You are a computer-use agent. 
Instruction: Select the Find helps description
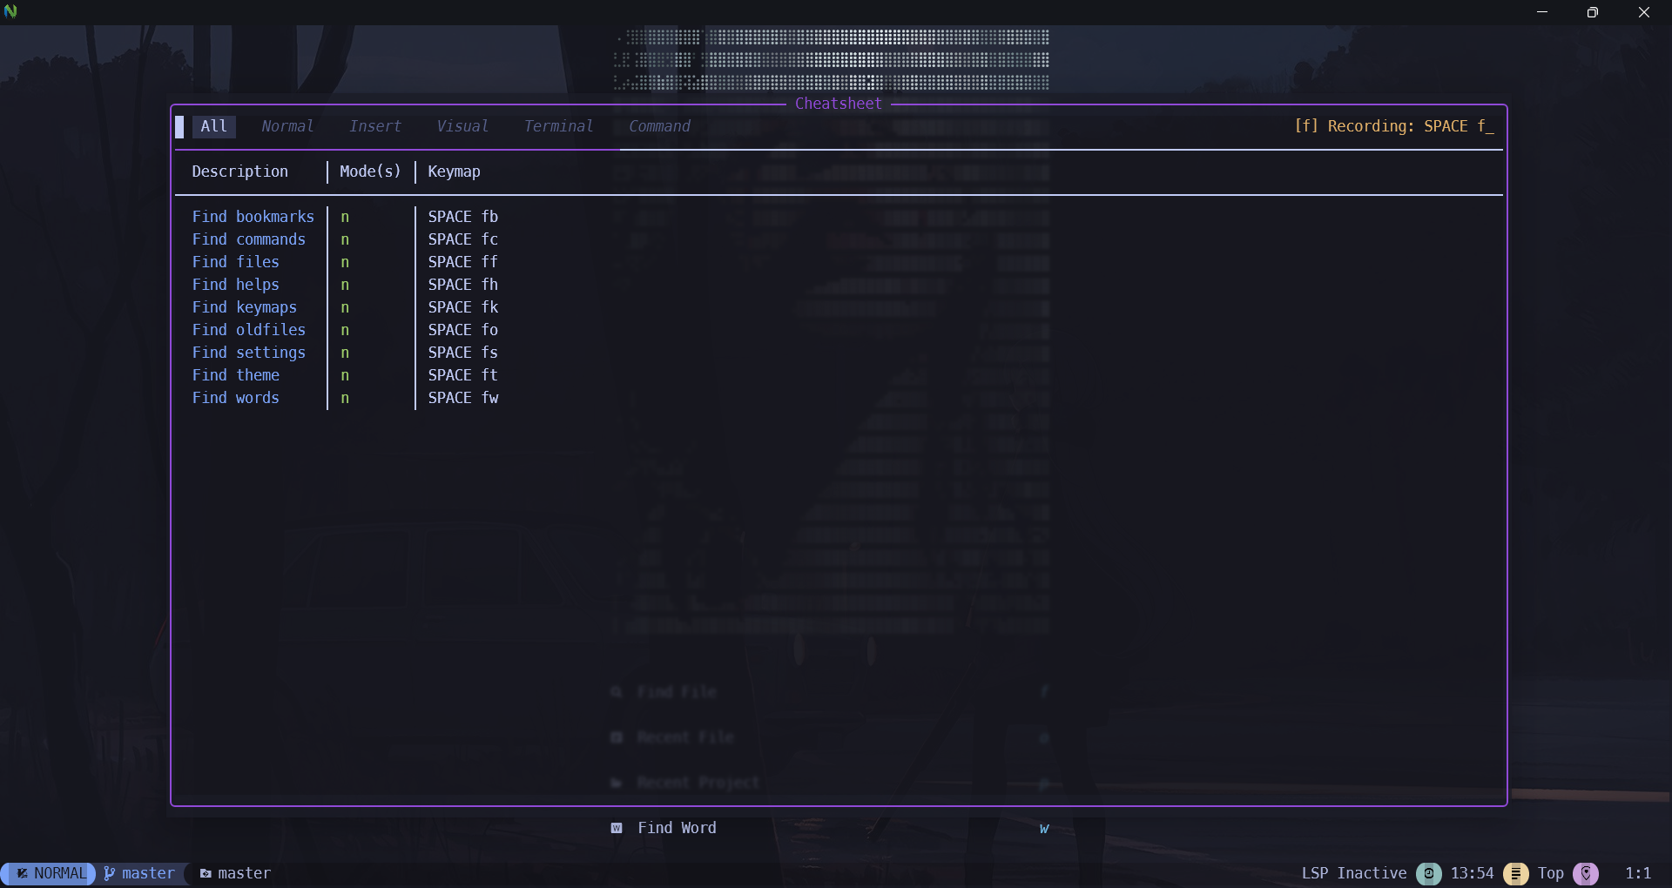click(x=236, y=285)
